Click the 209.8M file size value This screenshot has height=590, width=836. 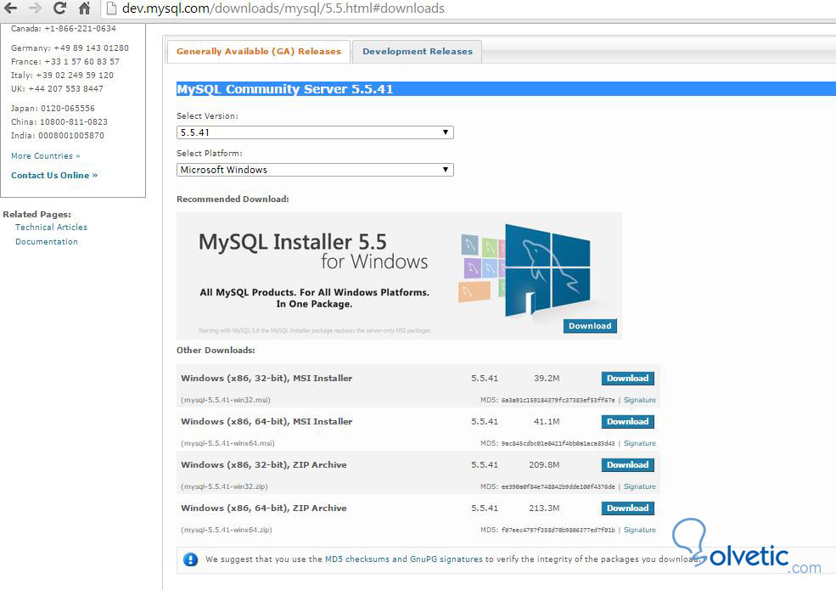[544, 464]
